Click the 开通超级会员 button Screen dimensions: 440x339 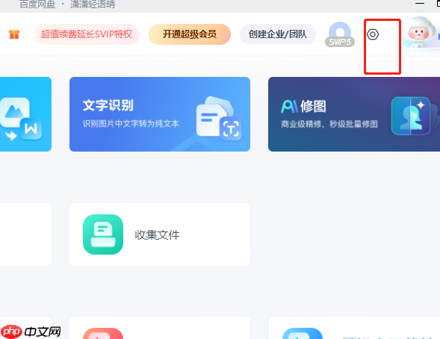point(190,34)
